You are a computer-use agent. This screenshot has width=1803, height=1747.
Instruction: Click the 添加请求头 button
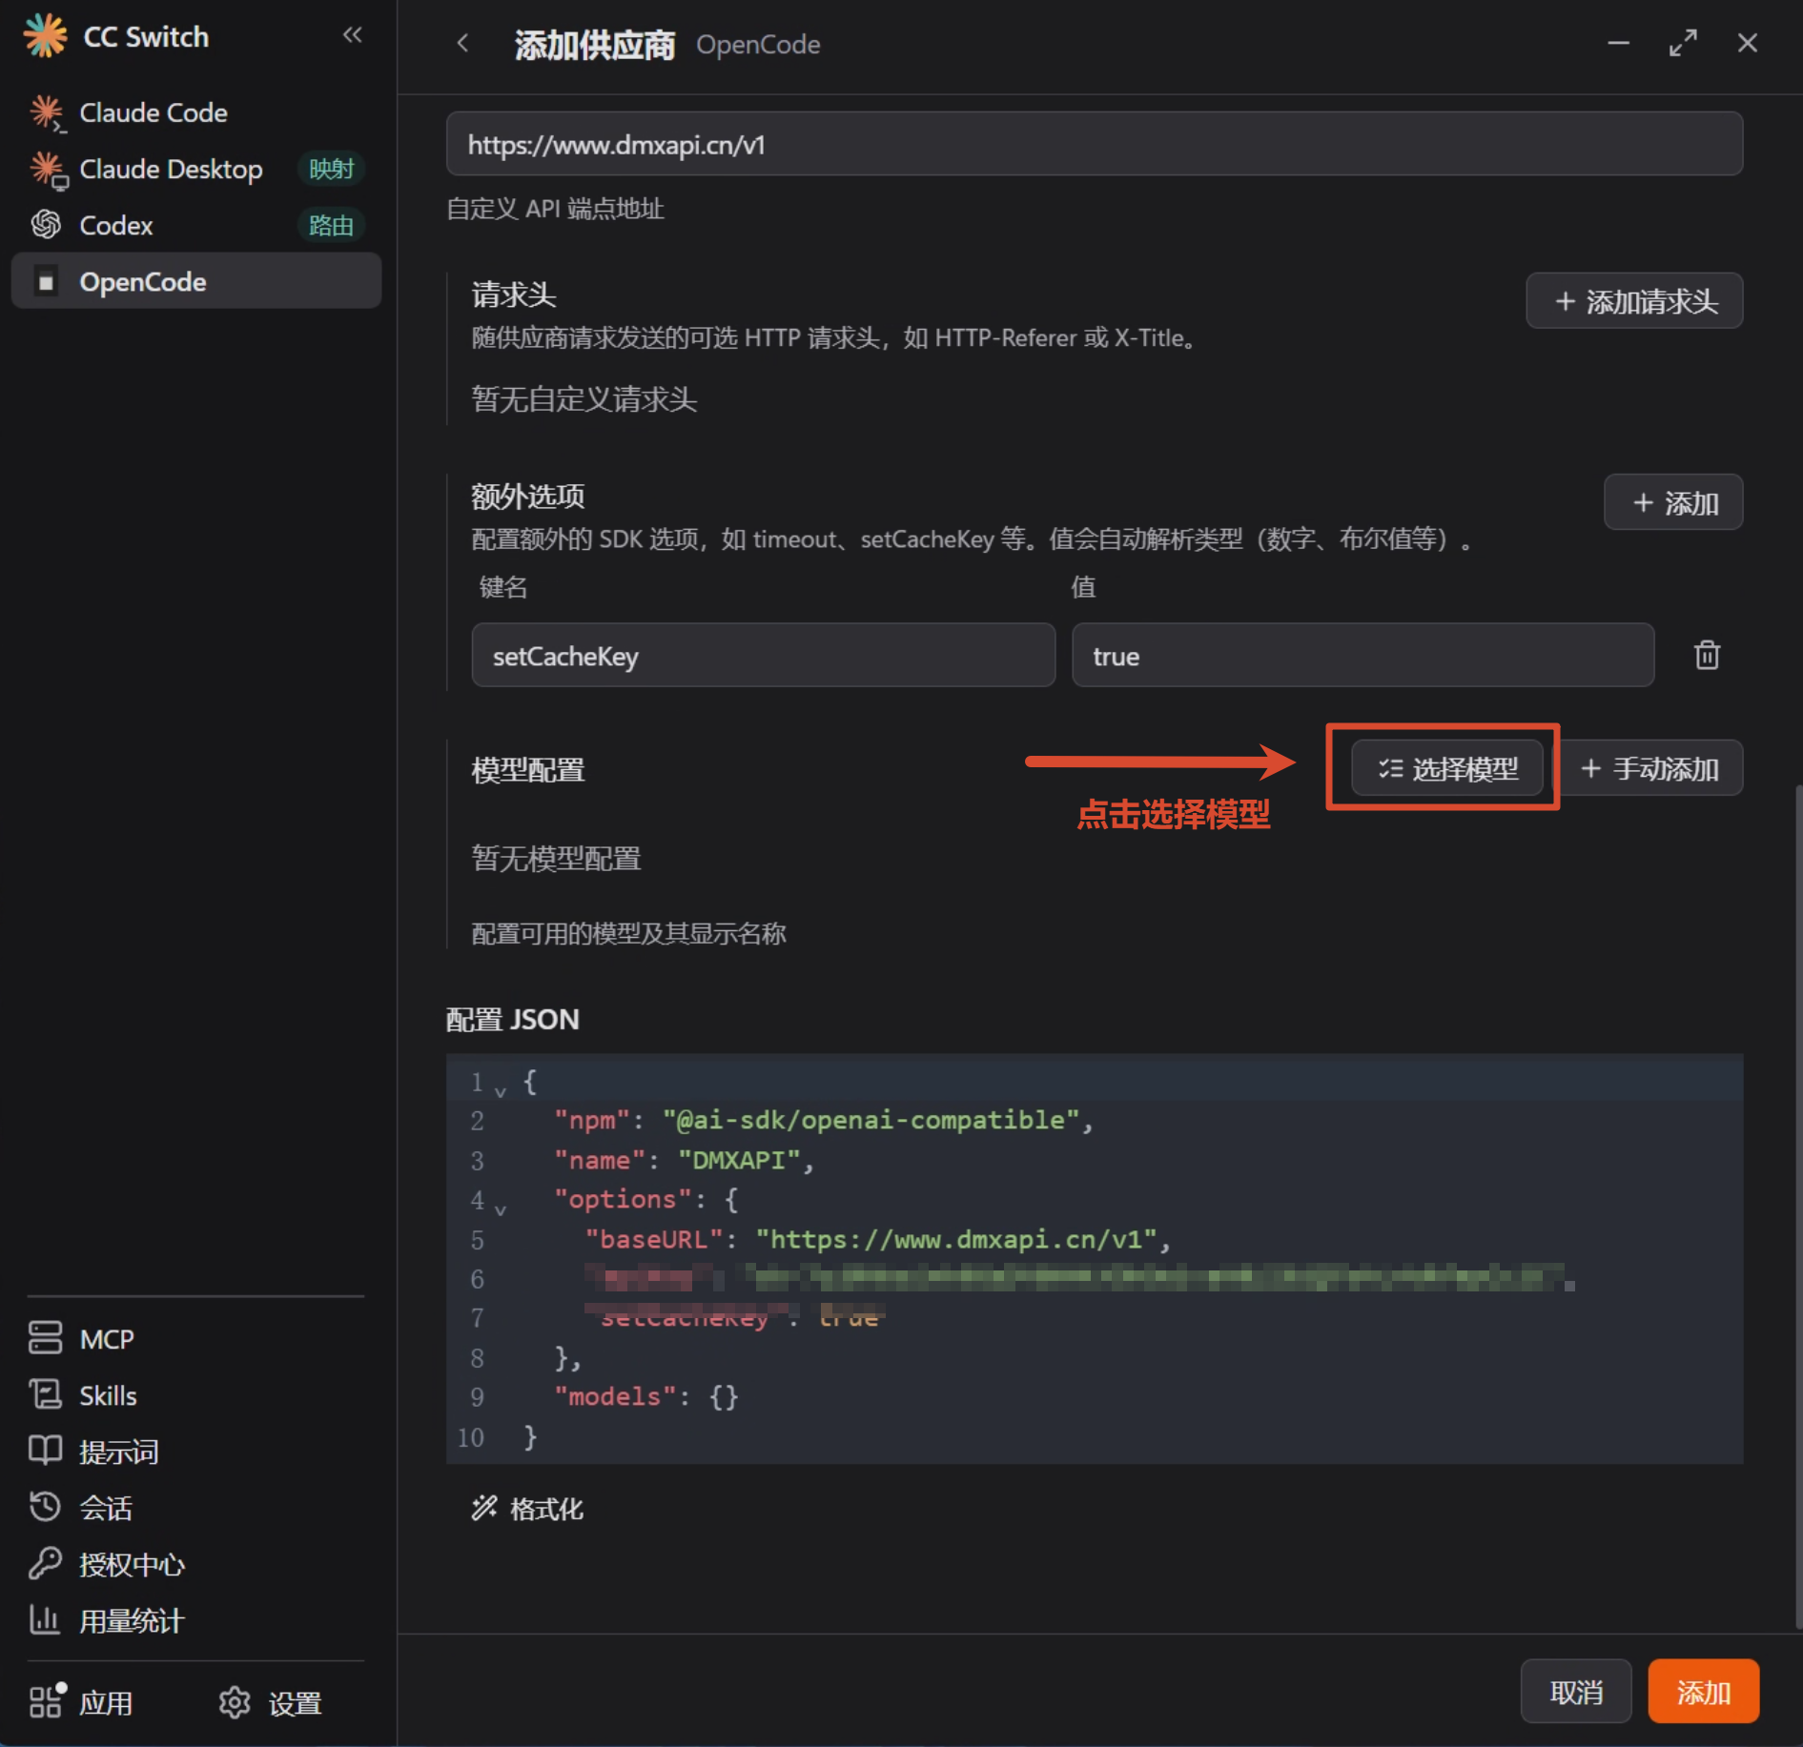point(1634,301)
